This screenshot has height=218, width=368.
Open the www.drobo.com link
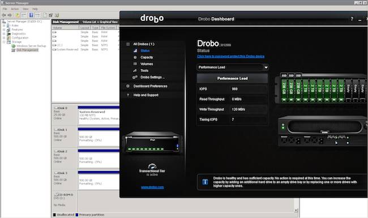tap(152, 187)
